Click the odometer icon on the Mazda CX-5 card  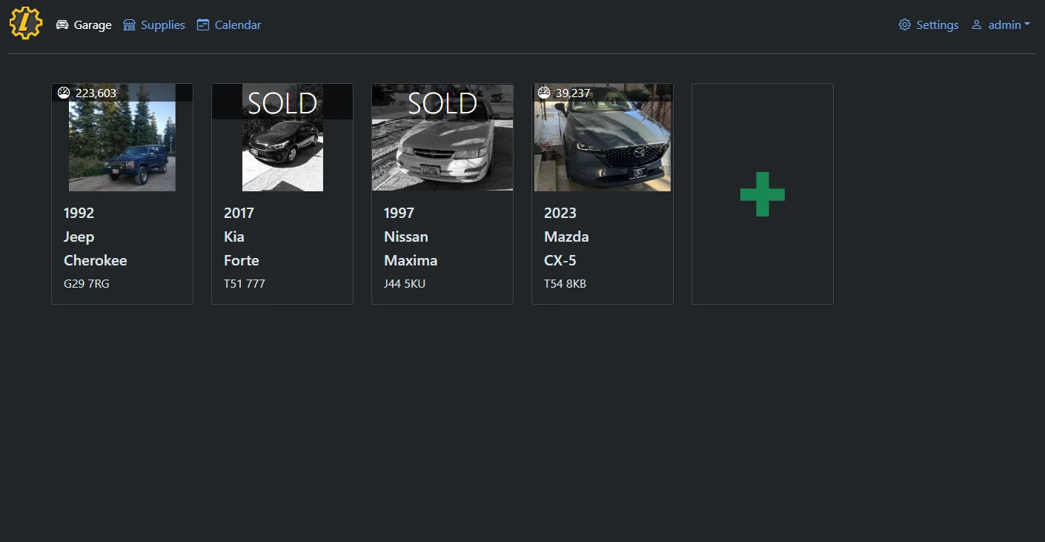click(x=543, y=93)
